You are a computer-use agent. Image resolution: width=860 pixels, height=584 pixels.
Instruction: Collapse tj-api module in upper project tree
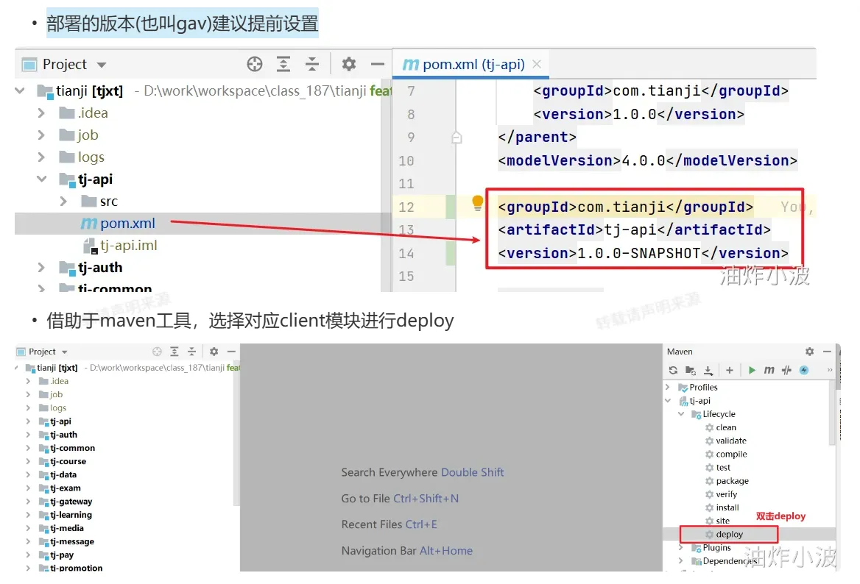pos(42,179)
